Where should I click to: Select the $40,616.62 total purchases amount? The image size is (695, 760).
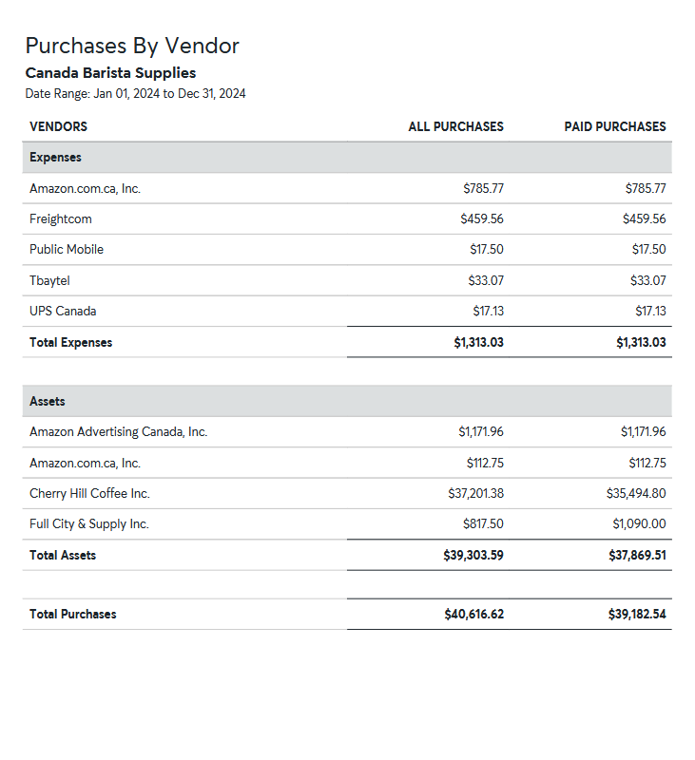click(x=473, y=614)
